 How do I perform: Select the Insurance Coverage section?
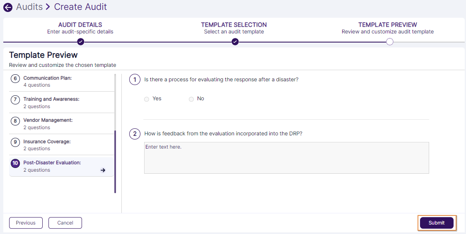61,144
